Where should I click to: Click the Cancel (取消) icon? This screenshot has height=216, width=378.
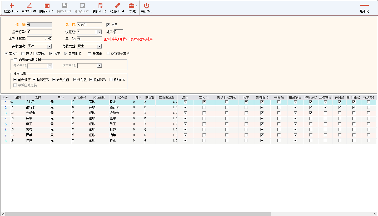(82, 6)
